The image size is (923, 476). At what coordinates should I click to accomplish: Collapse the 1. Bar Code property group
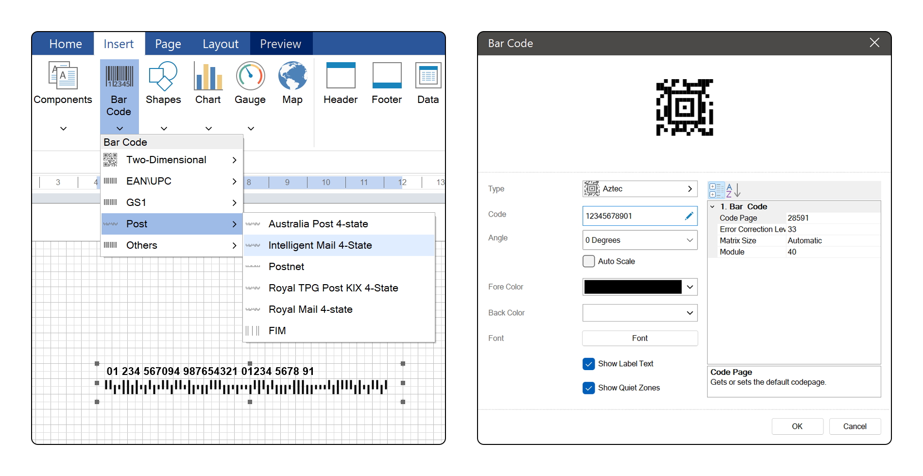(712, 207)
